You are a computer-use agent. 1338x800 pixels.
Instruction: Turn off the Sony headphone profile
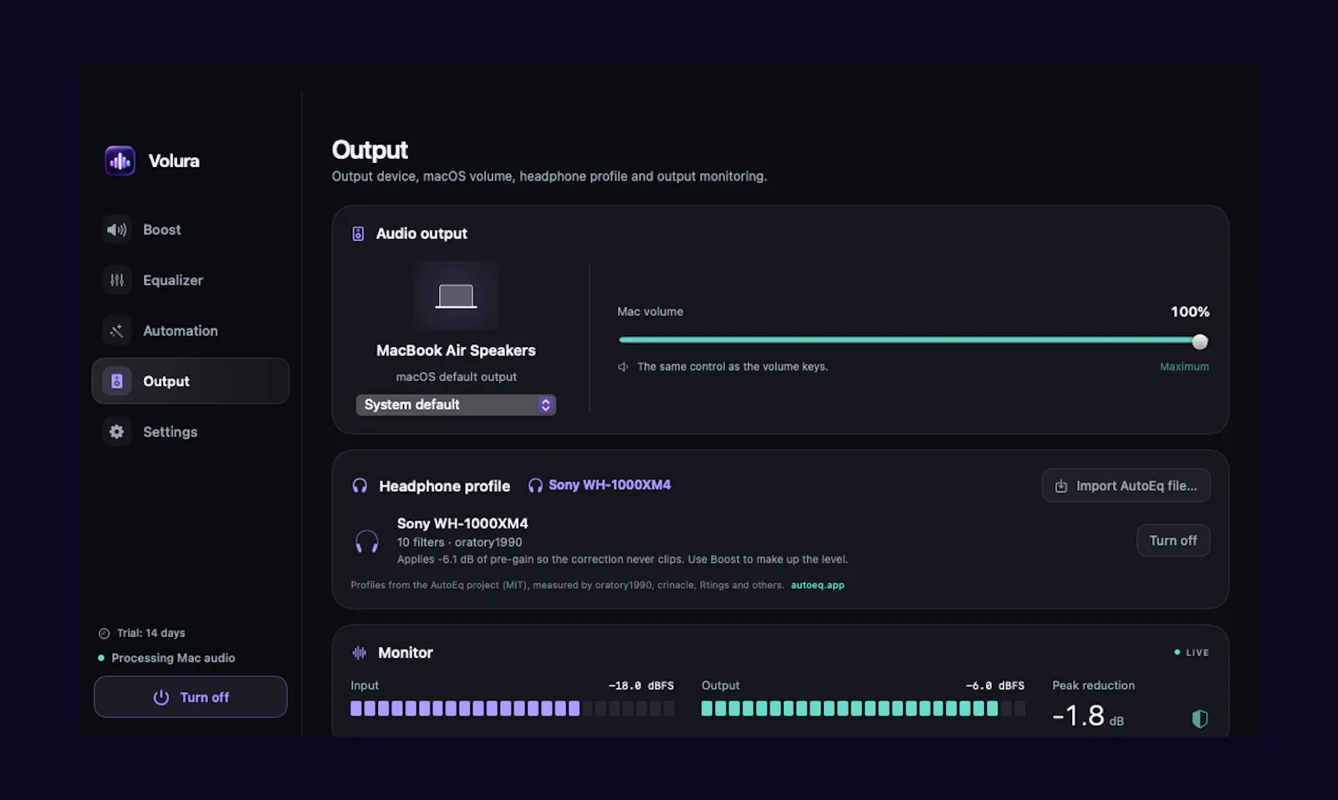[x=1173, y=541]
